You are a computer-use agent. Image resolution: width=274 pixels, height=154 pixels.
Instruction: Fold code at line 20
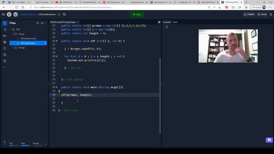coord(57,56)
